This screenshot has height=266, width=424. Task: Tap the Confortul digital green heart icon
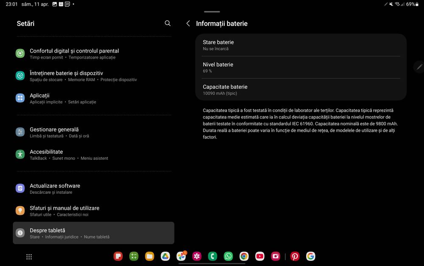[20, 54]
